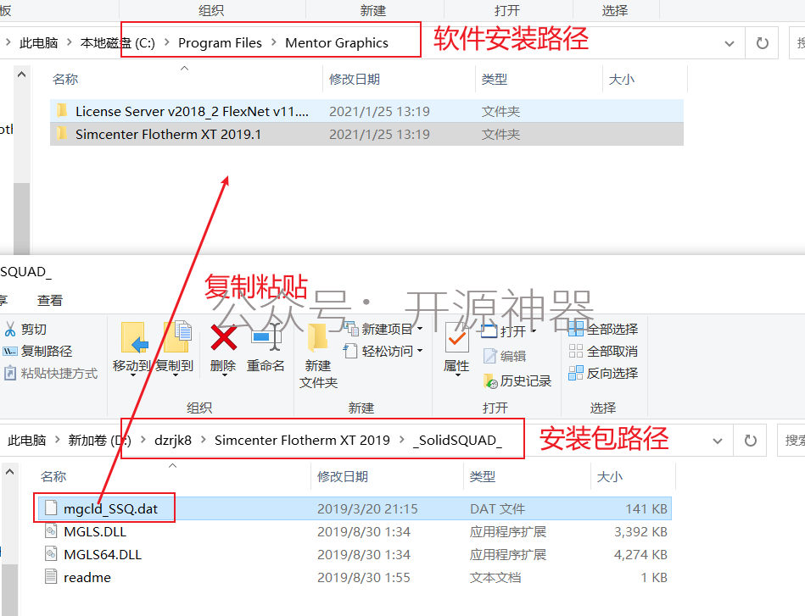Click the History (历史记录) icon

click(490, 380)
